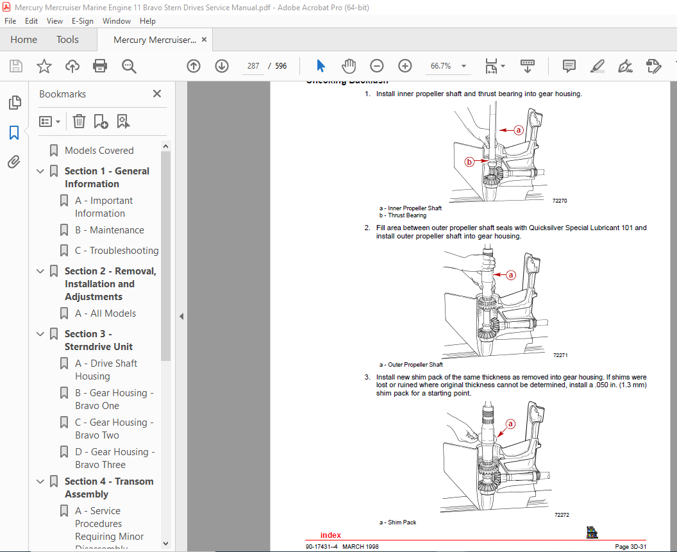Viewport: 677px width, 552px height.
Task: Open the Edit menu
Action: (31, 21)
